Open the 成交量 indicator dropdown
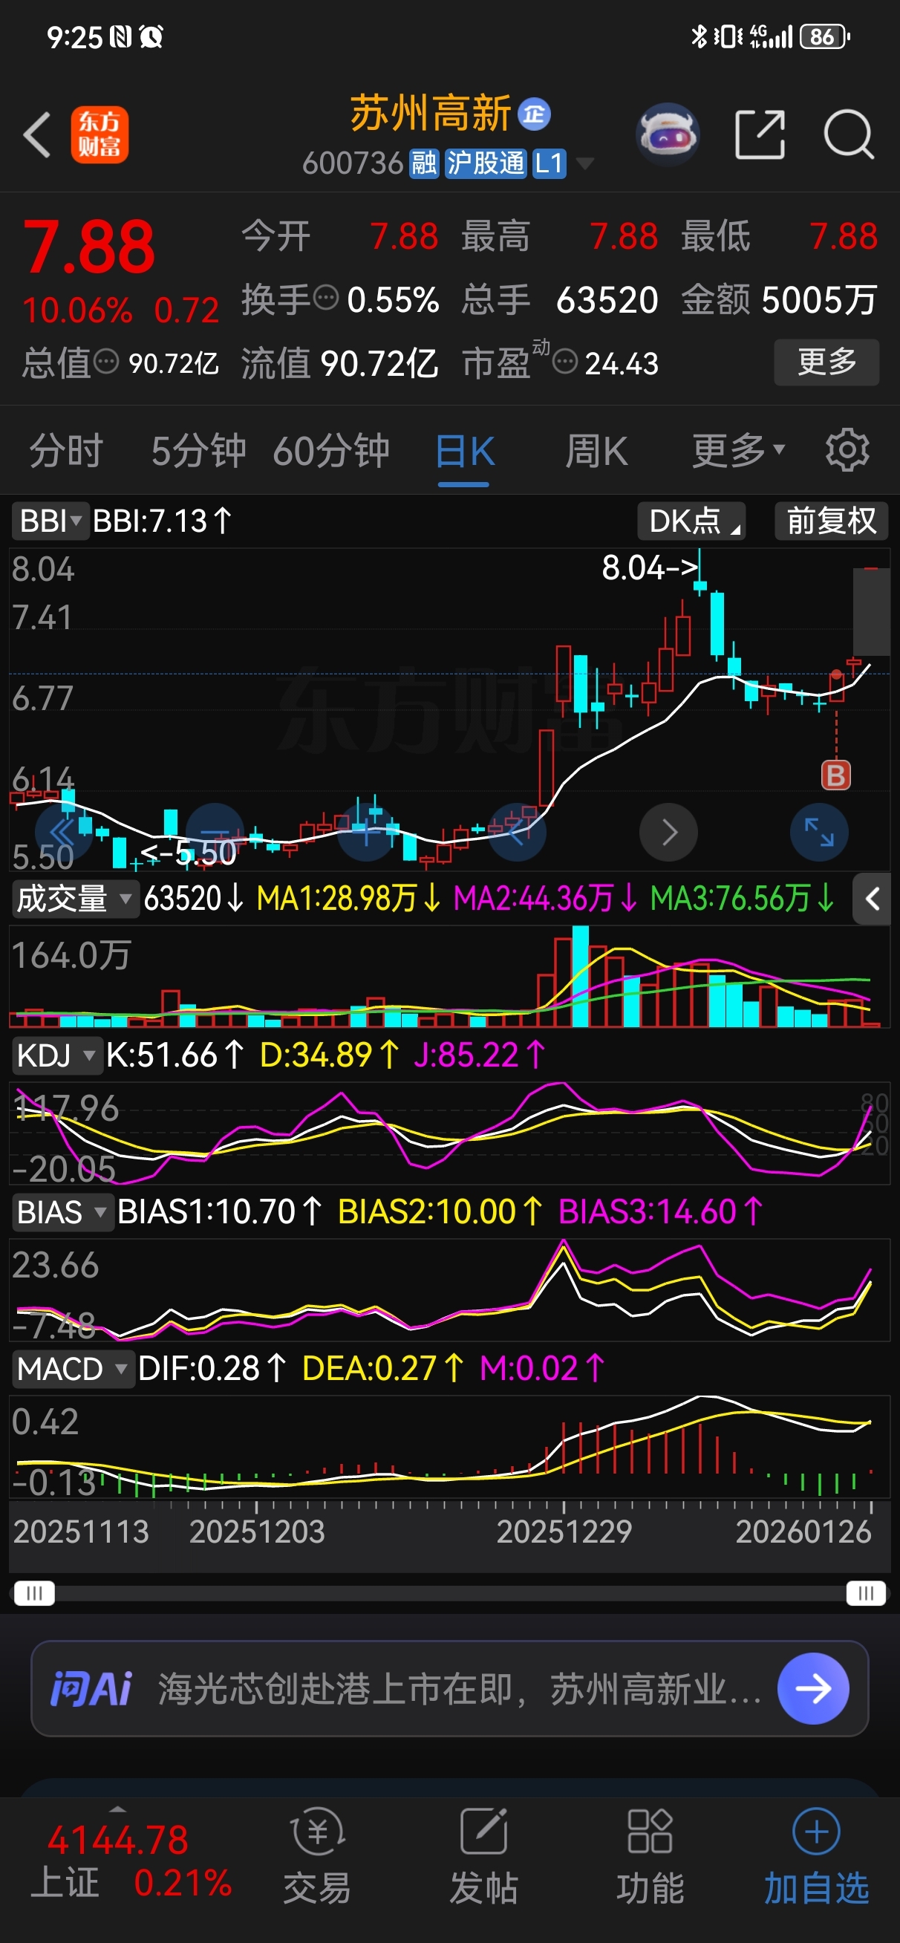This screenshot has width=900, height=1943. 76,899
